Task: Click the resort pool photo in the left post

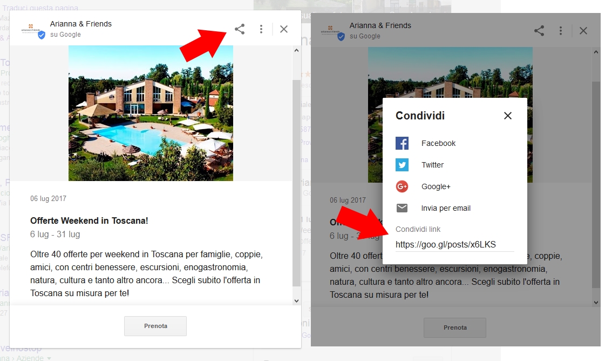Action: tap(151, 113)
